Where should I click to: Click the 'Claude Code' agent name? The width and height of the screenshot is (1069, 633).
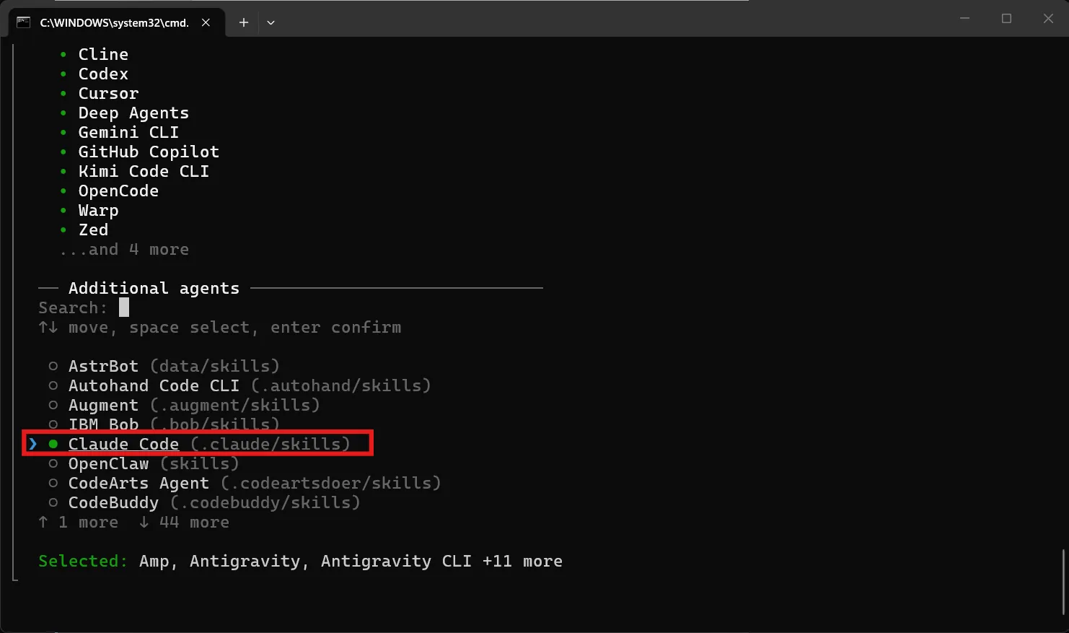[123, 444]
